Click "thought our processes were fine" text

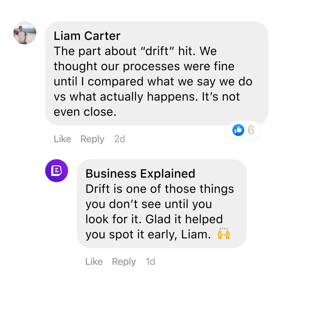tap(144, 66)
